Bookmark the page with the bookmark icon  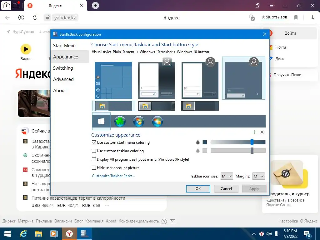tap(296, 17)
